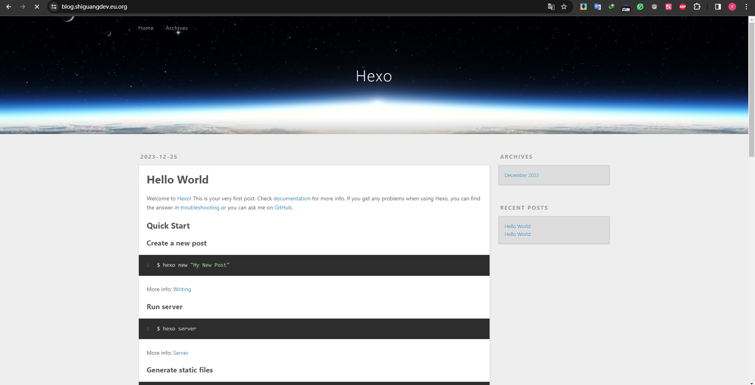Open the Baidu extension icon

pyautogui.click(x=626, y=7)
